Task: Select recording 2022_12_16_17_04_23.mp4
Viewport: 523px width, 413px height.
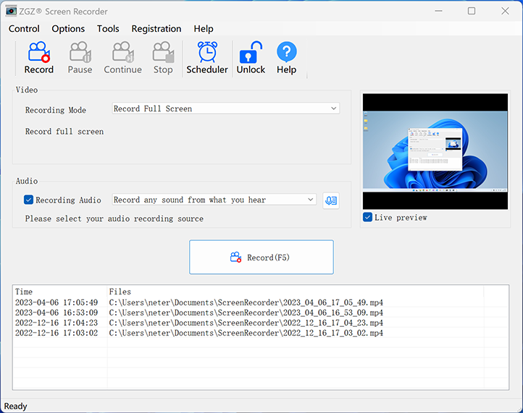Action: tap(246, 323)
